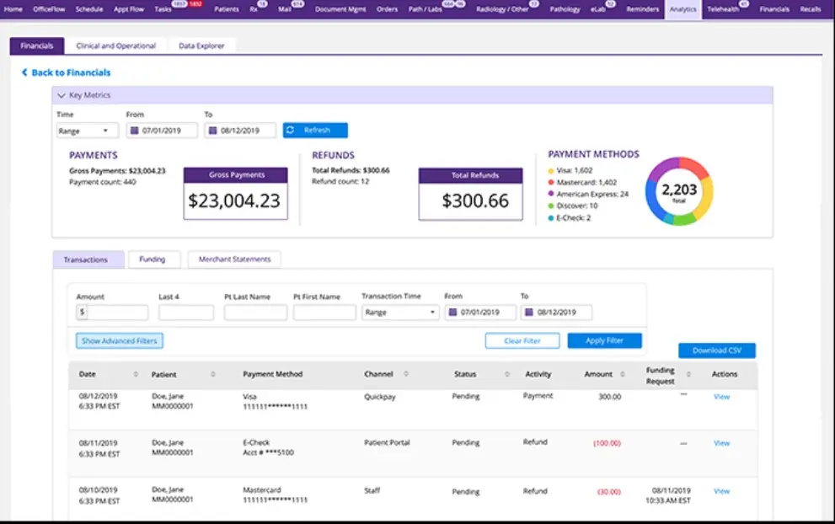
Task: Click the Refresh icon to reload key metrics
Action: pos(292,130)
